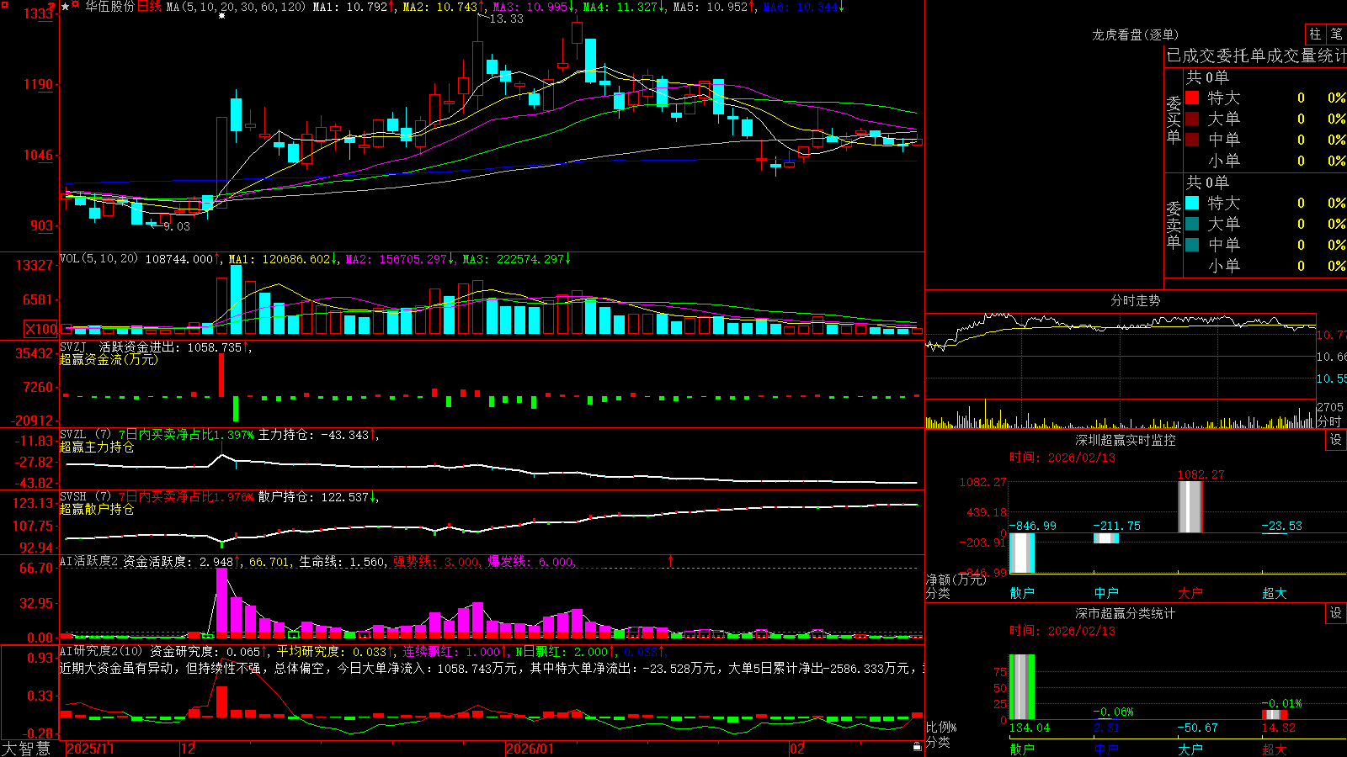Click the 日线 period selector label
1347x757 pixels.
coord(149,7)
